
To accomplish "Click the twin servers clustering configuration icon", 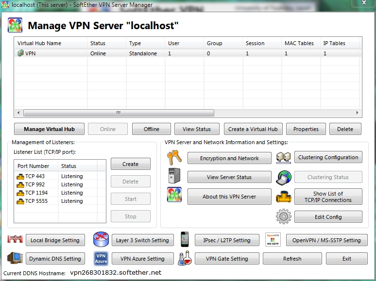I will point(283,158).
